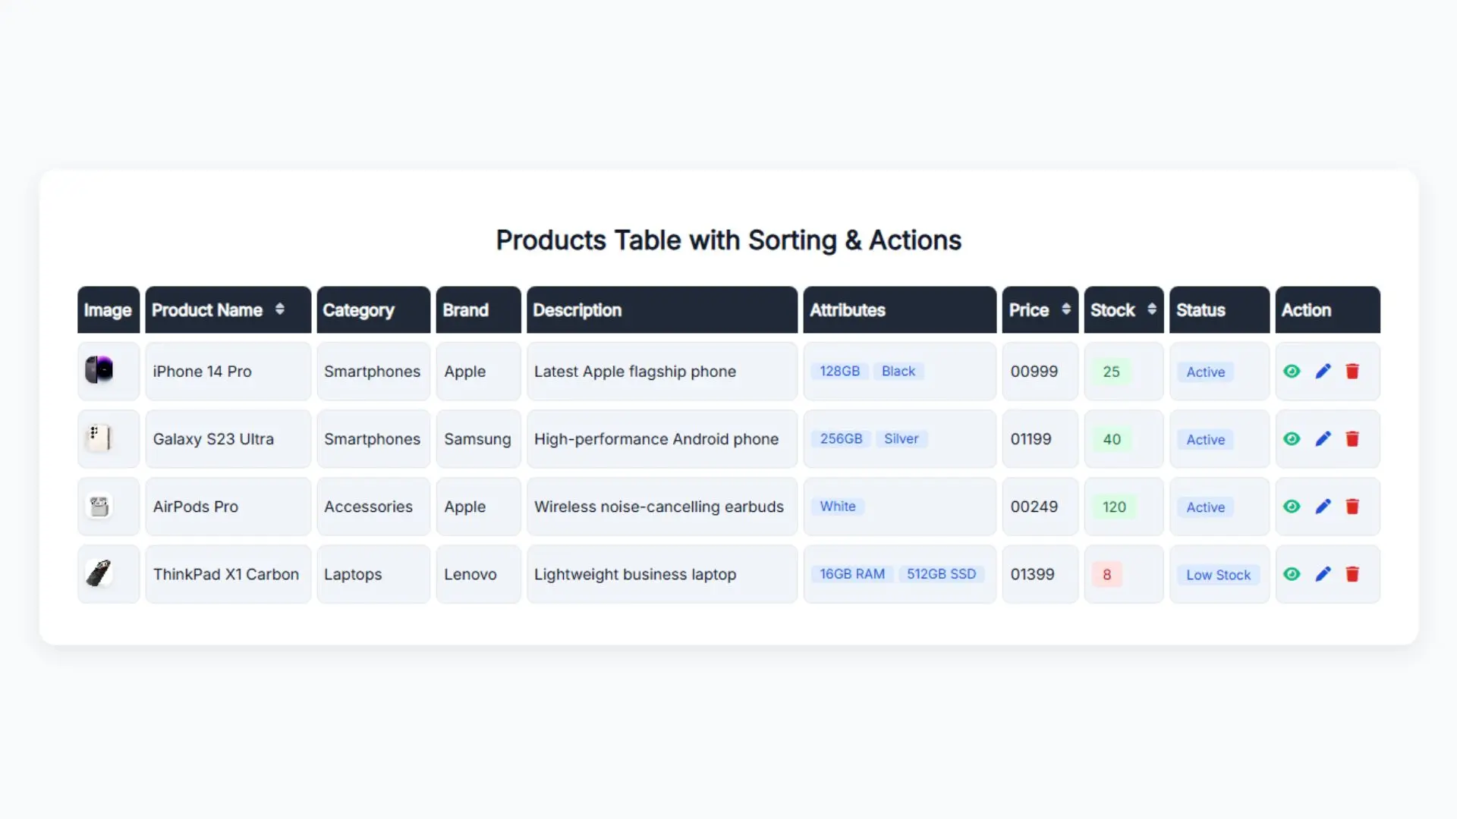Click the Galaxy S23 Ultra name cell
This screenshot has height=819, width=1457.
[x=228, y=439]
